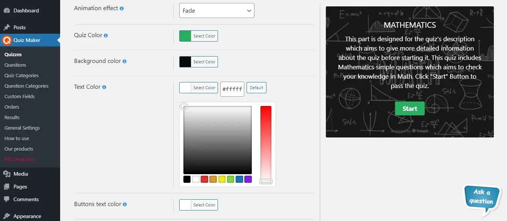
Task: Click the Start button in quiz preview
Action: coord(409,108)
